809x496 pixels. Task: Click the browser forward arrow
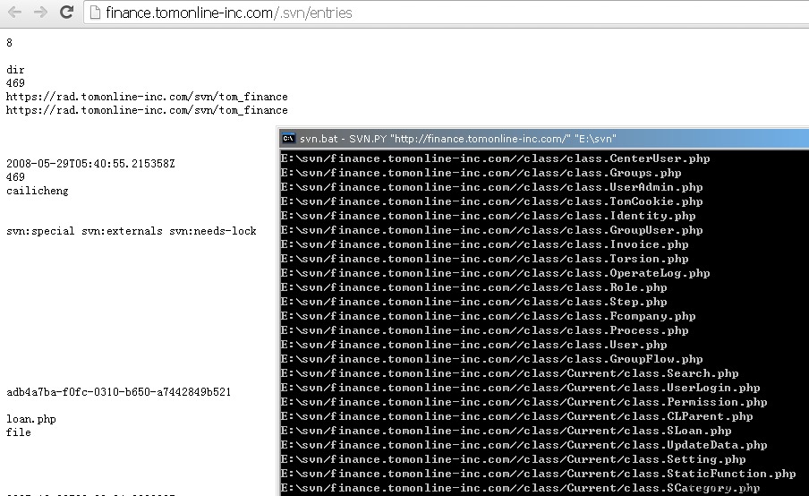(40, 12)
